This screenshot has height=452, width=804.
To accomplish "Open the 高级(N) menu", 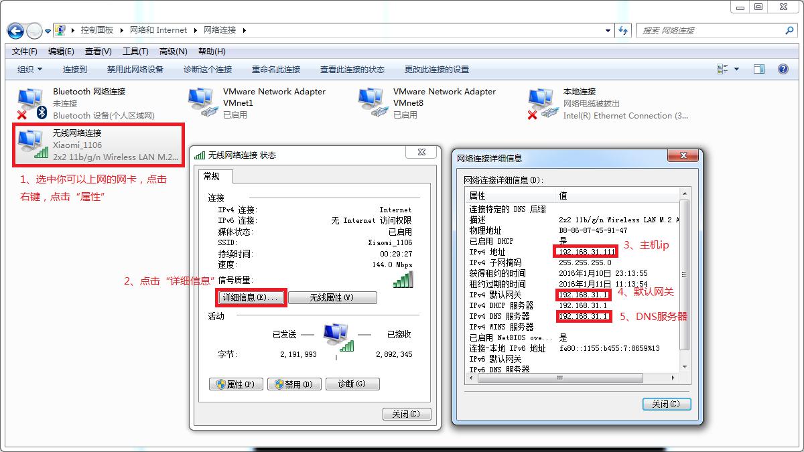I will (174, 52).
